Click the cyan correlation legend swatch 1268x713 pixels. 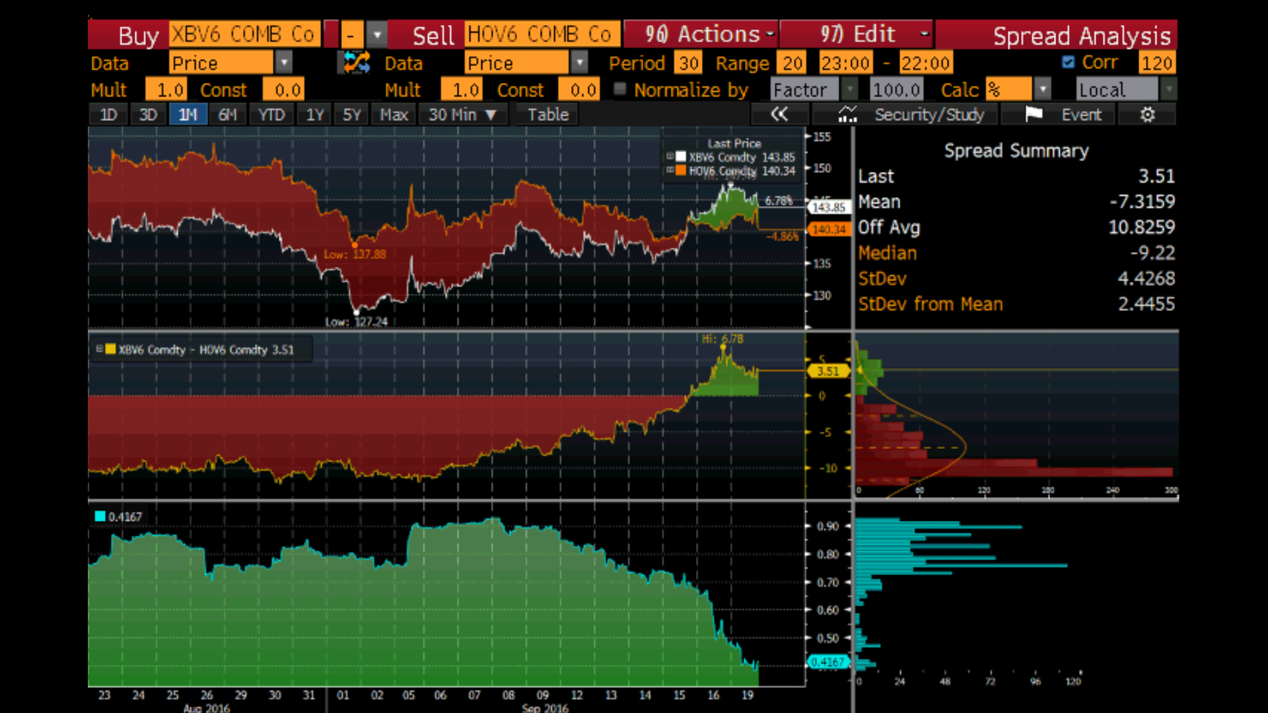point(100,516)
